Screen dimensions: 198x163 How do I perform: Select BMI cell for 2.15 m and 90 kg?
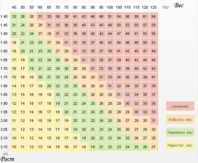(x=93, y=147)
